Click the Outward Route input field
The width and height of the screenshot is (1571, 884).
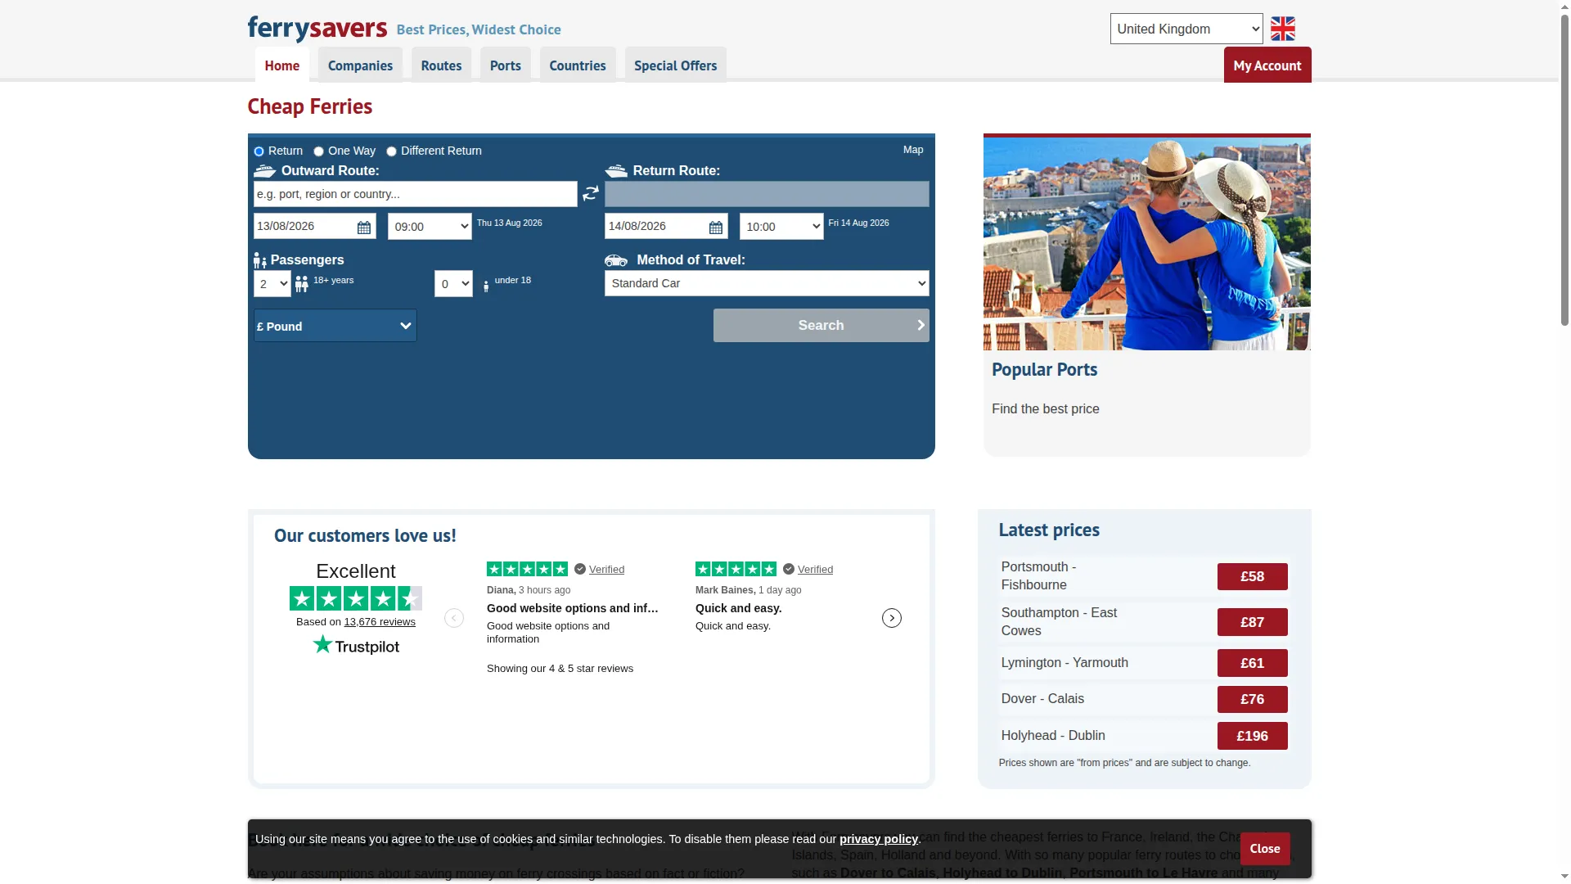(x=416, y=194)
